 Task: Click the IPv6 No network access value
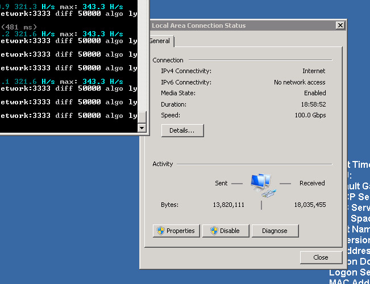pos(300,82)
